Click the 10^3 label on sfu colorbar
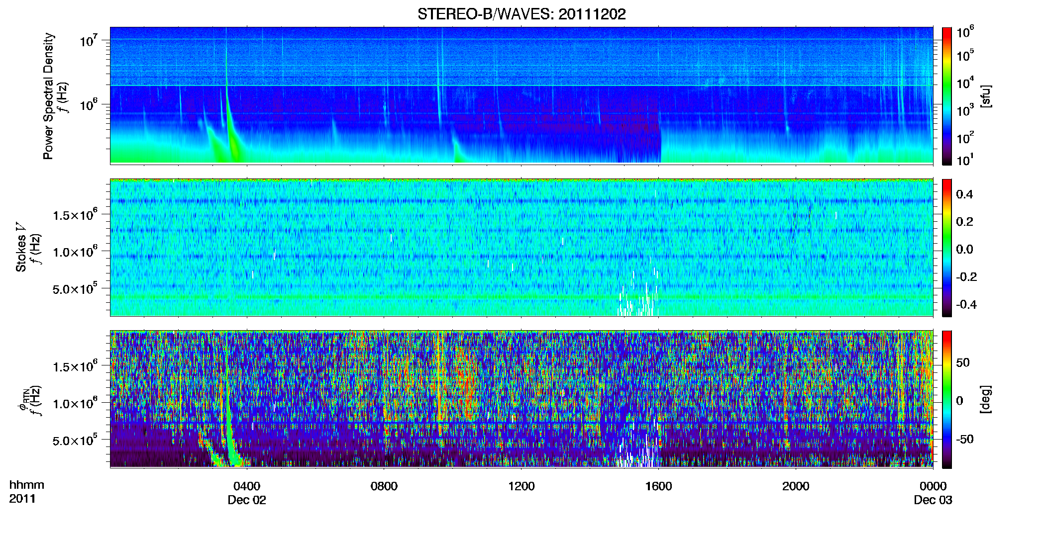 coord(965,110)
